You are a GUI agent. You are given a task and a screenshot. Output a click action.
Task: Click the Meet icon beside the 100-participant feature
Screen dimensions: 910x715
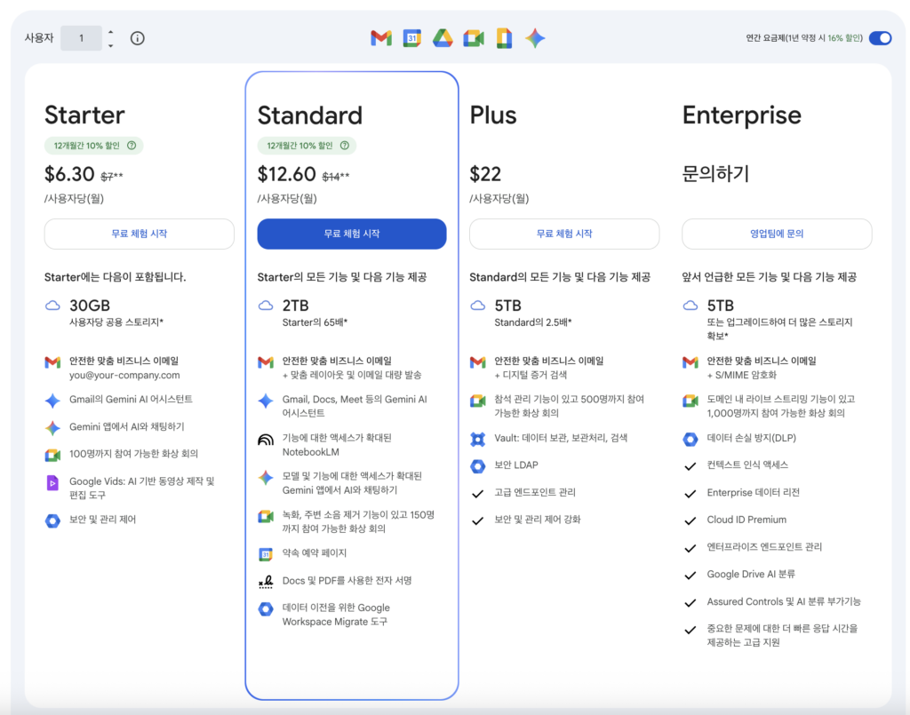coord(52,456)
